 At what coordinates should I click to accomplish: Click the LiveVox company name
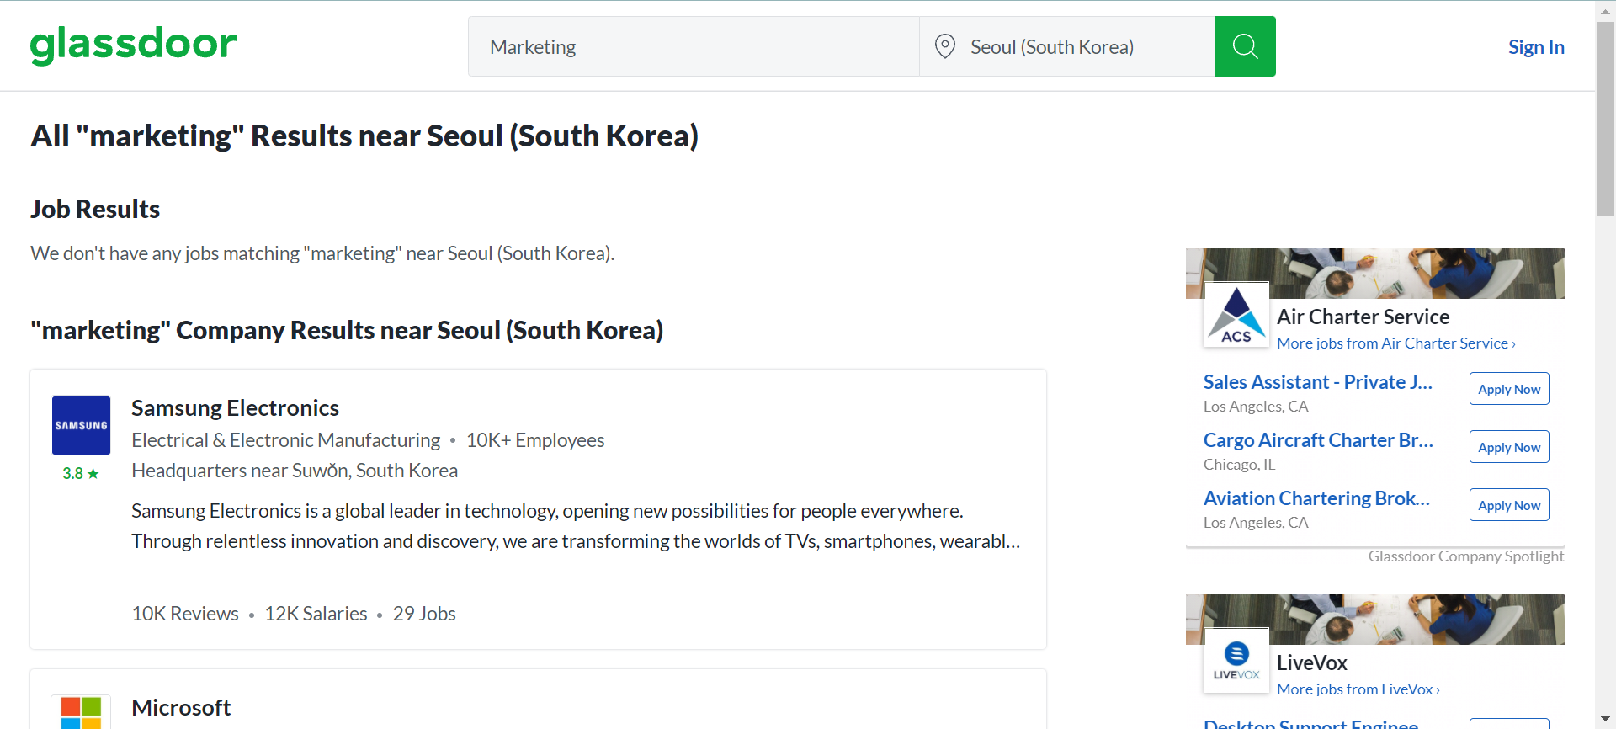coord(1312,662)
